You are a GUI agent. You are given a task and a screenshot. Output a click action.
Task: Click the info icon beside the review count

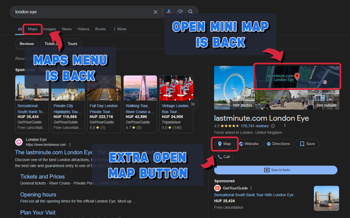(x=273, y=126)
